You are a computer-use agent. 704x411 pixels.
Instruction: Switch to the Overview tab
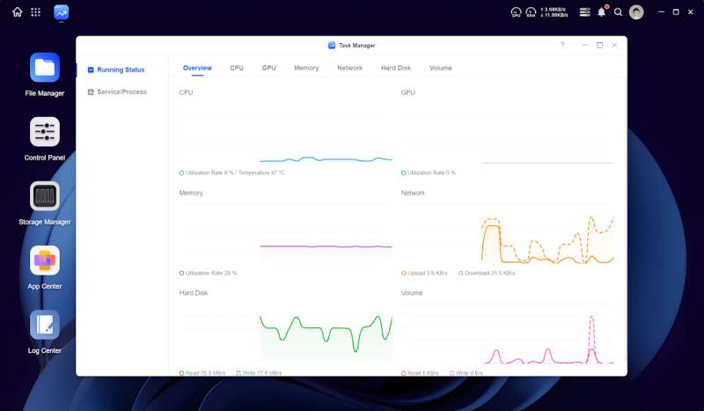tap(197, 68)
